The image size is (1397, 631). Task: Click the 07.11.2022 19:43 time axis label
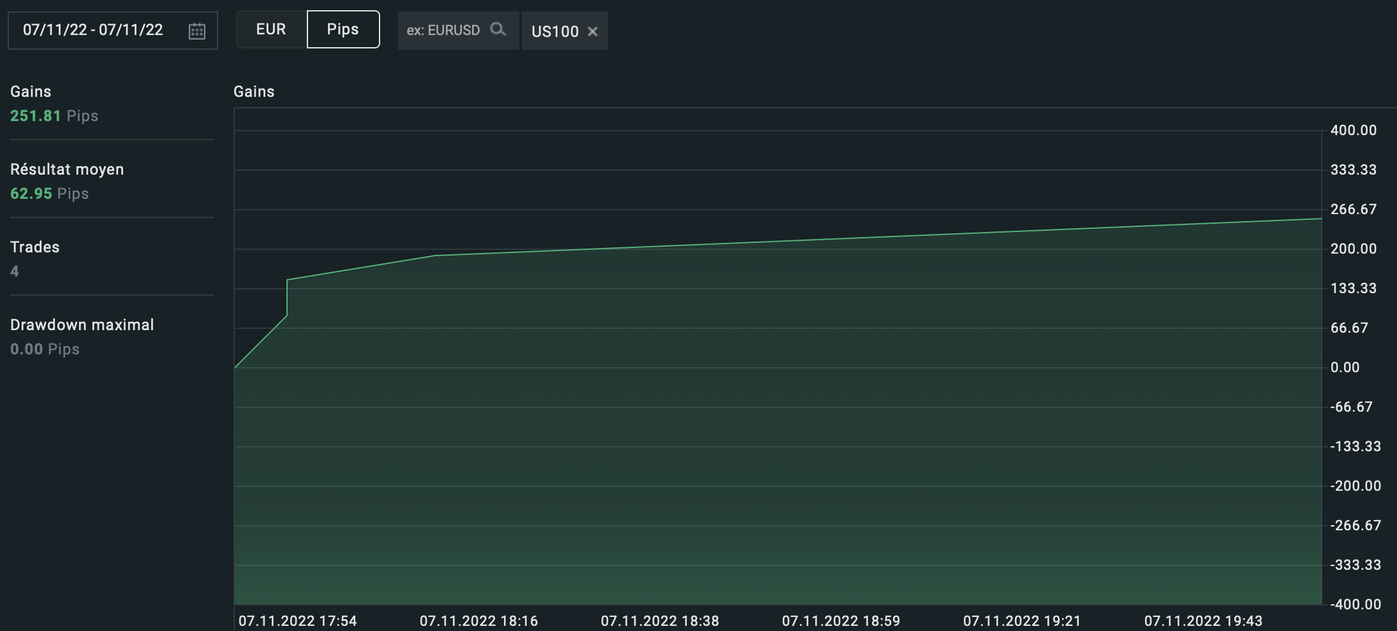1203,621
